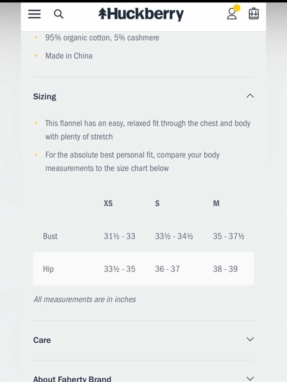Viewport: 287px width, 382px height.
Task: Go to Huckberry home logo
Action: click(x=141, y=14)
